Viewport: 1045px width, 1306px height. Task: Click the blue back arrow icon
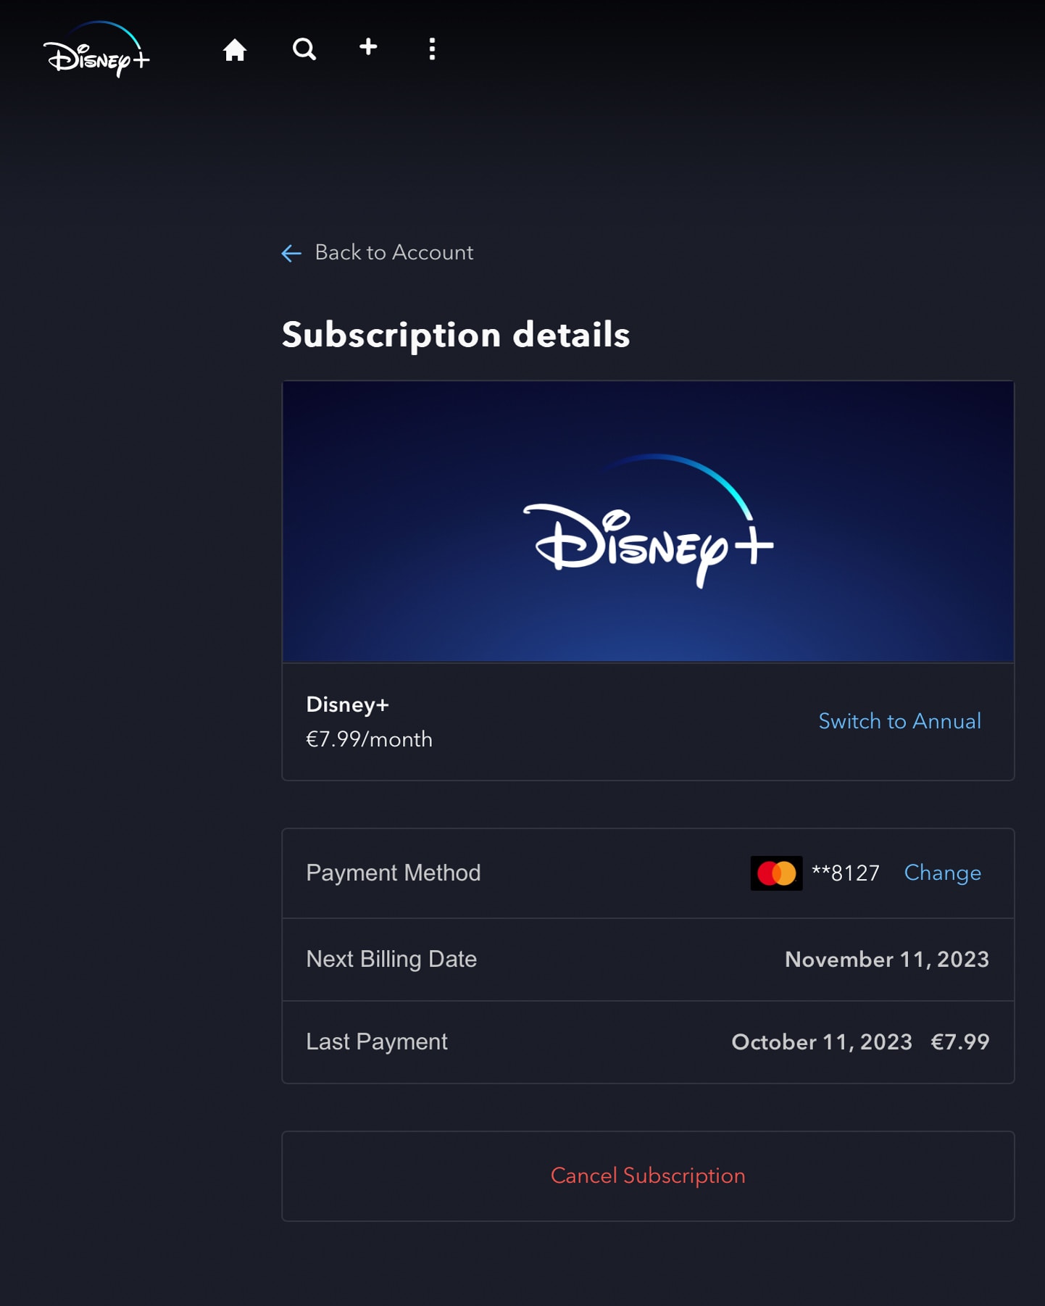(291, 253)
